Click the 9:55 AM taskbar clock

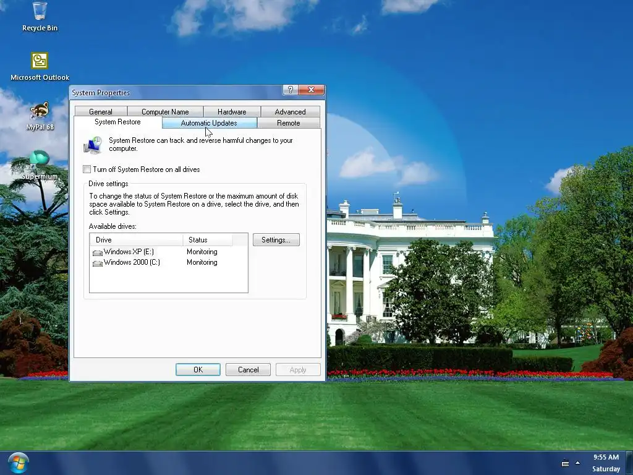tap(606, 457)
